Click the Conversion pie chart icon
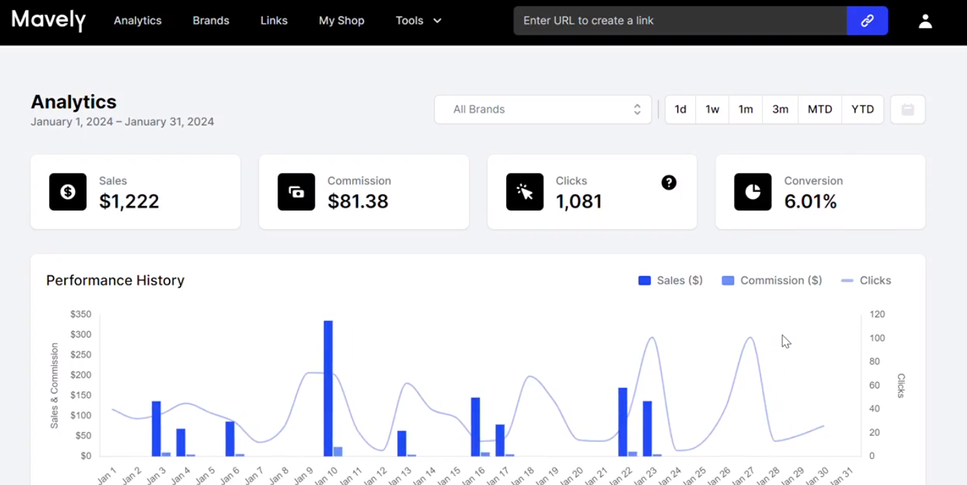 753,192
